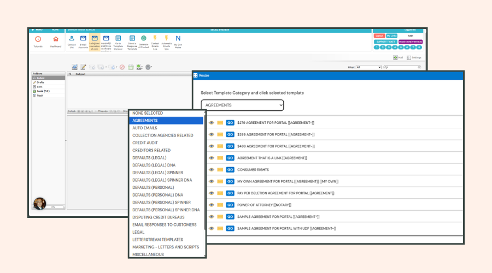The width and height of the screenshot is (492, 273).
Task: Preview AGREEMENT THAT IS A LINK eye icon
Action: pos(212,158)
